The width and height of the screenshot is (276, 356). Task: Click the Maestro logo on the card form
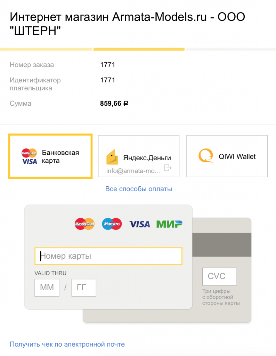pos(112,224)
